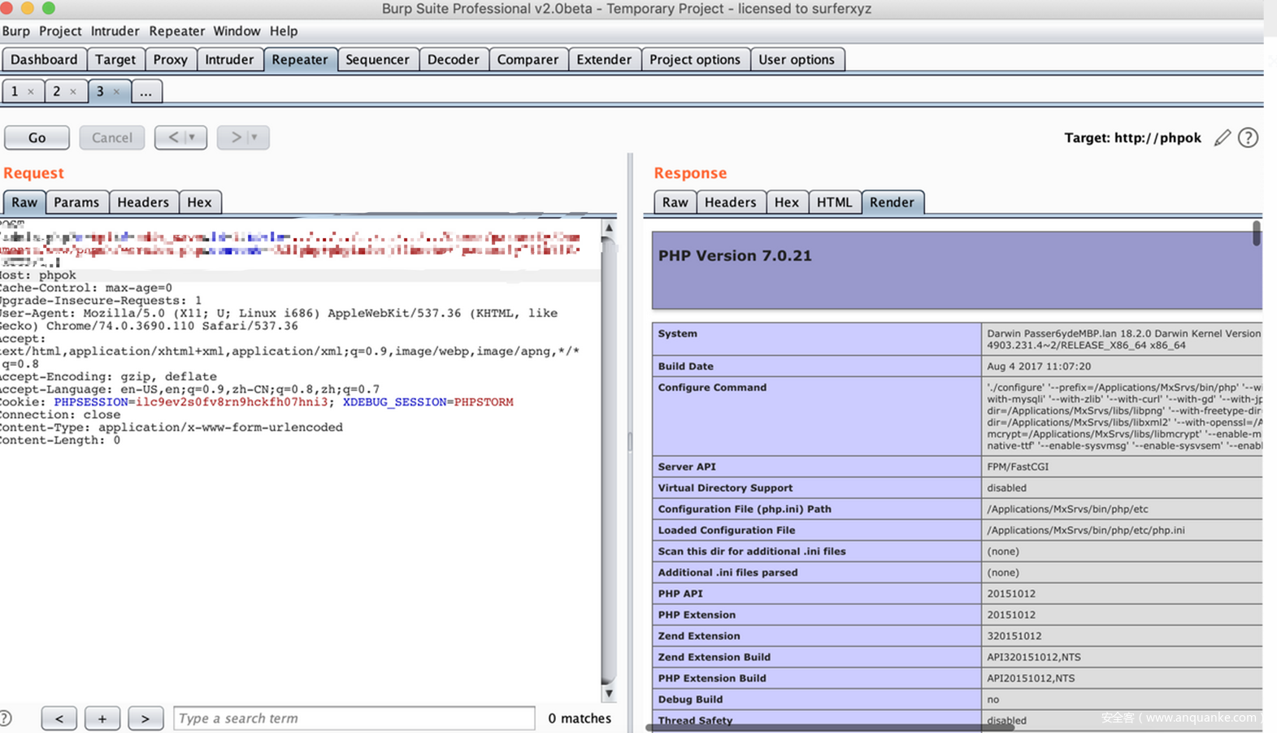Switch to the Target tab
This screenshot has height=733, width=1277.
pos(115,59)
